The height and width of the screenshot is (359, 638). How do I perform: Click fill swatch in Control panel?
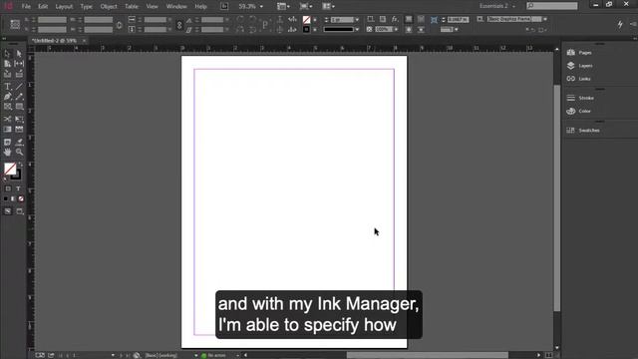tap(306, 20)
